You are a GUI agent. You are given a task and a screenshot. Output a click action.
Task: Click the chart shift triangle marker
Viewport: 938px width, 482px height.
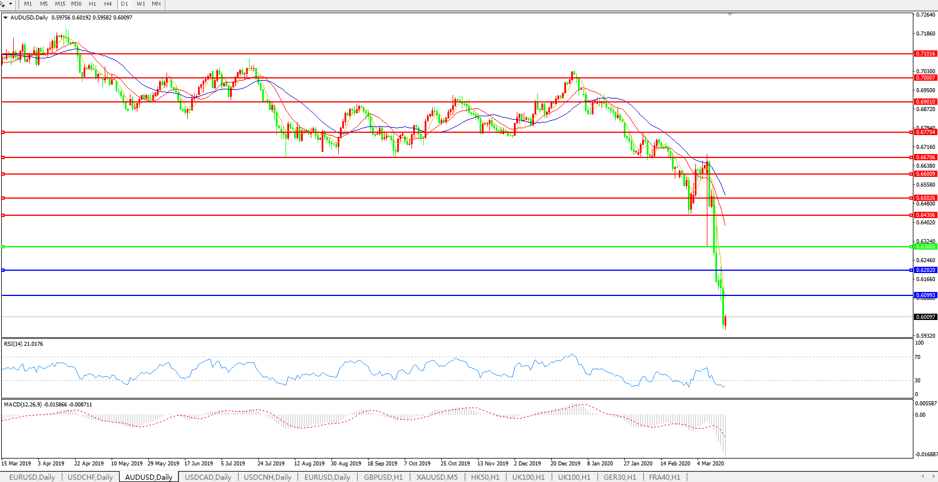(730, 14)
